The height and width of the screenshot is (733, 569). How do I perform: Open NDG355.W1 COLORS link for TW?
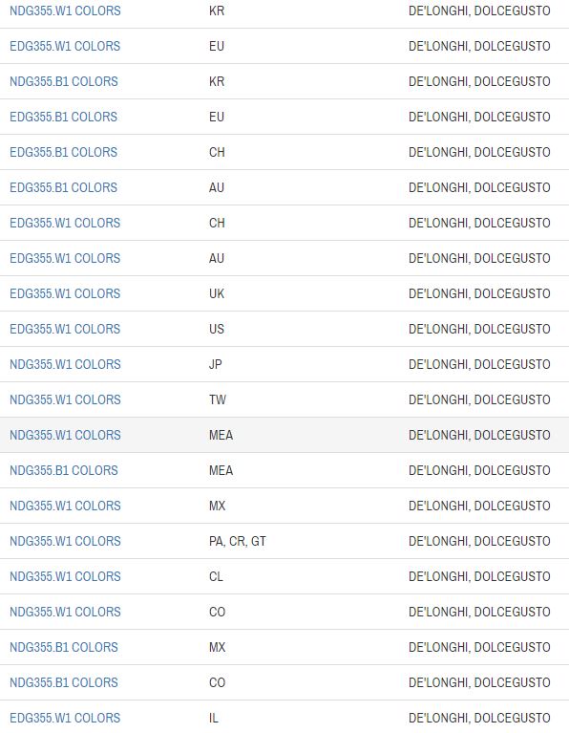click(x=65, y=399)
